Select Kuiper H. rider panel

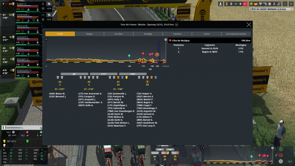point(28,6)
